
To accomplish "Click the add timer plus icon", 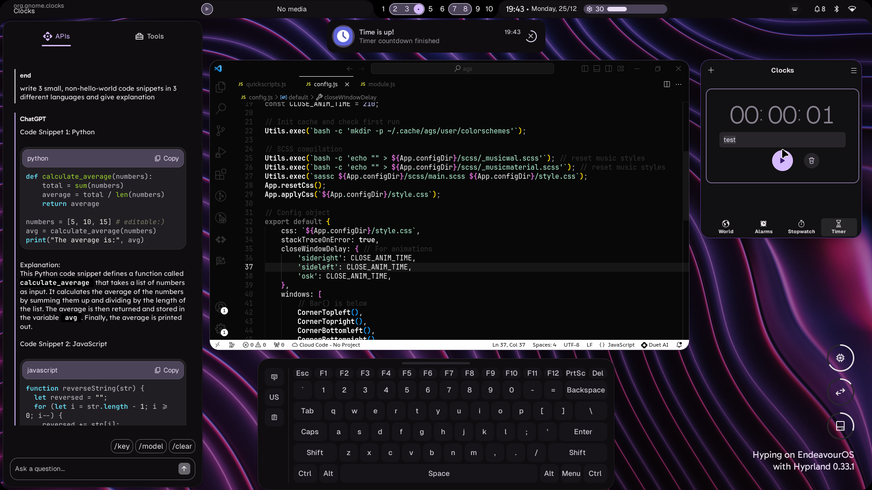I will [711, 70].
